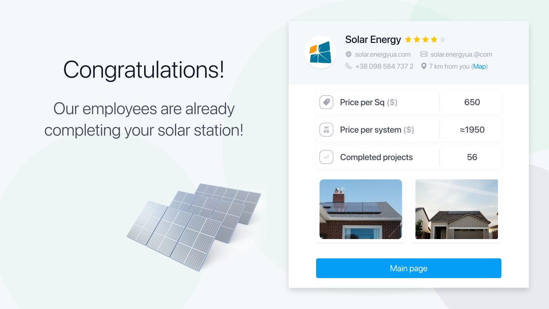Click the Solar Energy company logo
This screenshot has width=549, height=309.
320,52
